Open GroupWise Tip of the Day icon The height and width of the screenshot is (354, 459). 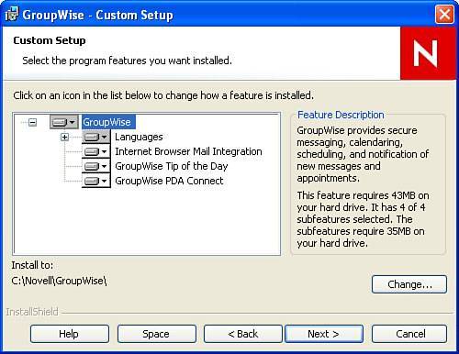96,166
